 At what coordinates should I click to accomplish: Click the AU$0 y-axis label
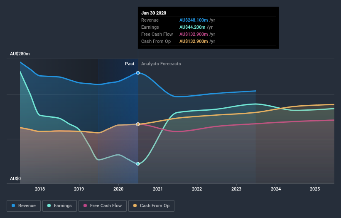pos(15,178)
